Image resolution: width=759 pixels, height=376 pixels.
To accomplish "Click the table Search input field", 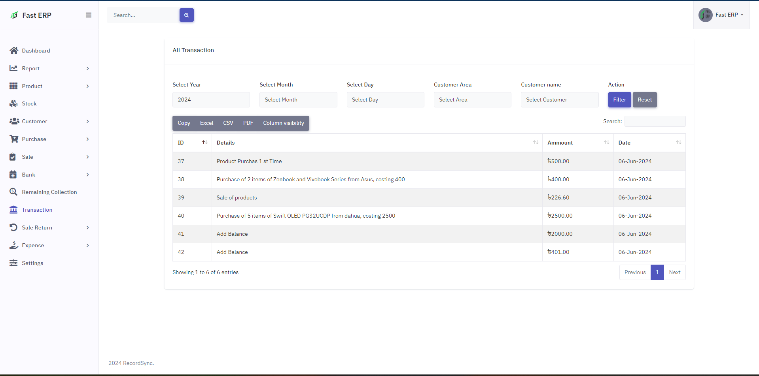I will (655, 121).
